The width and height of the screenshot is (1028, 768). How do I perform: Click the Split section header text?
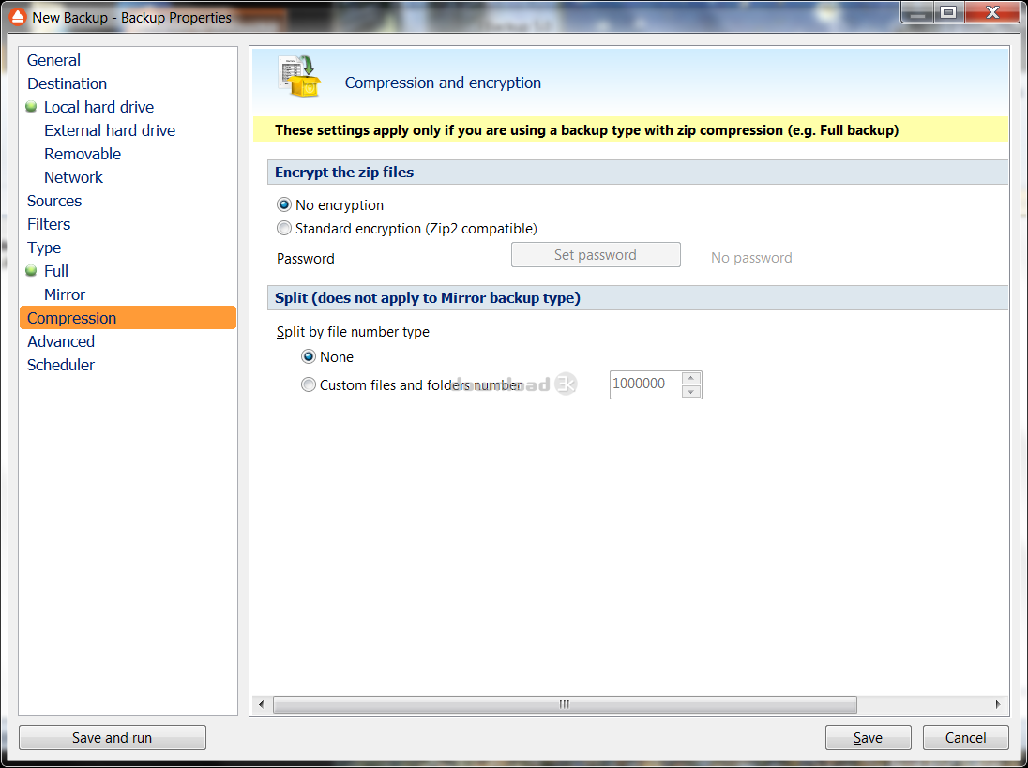[x=428, y=298]
